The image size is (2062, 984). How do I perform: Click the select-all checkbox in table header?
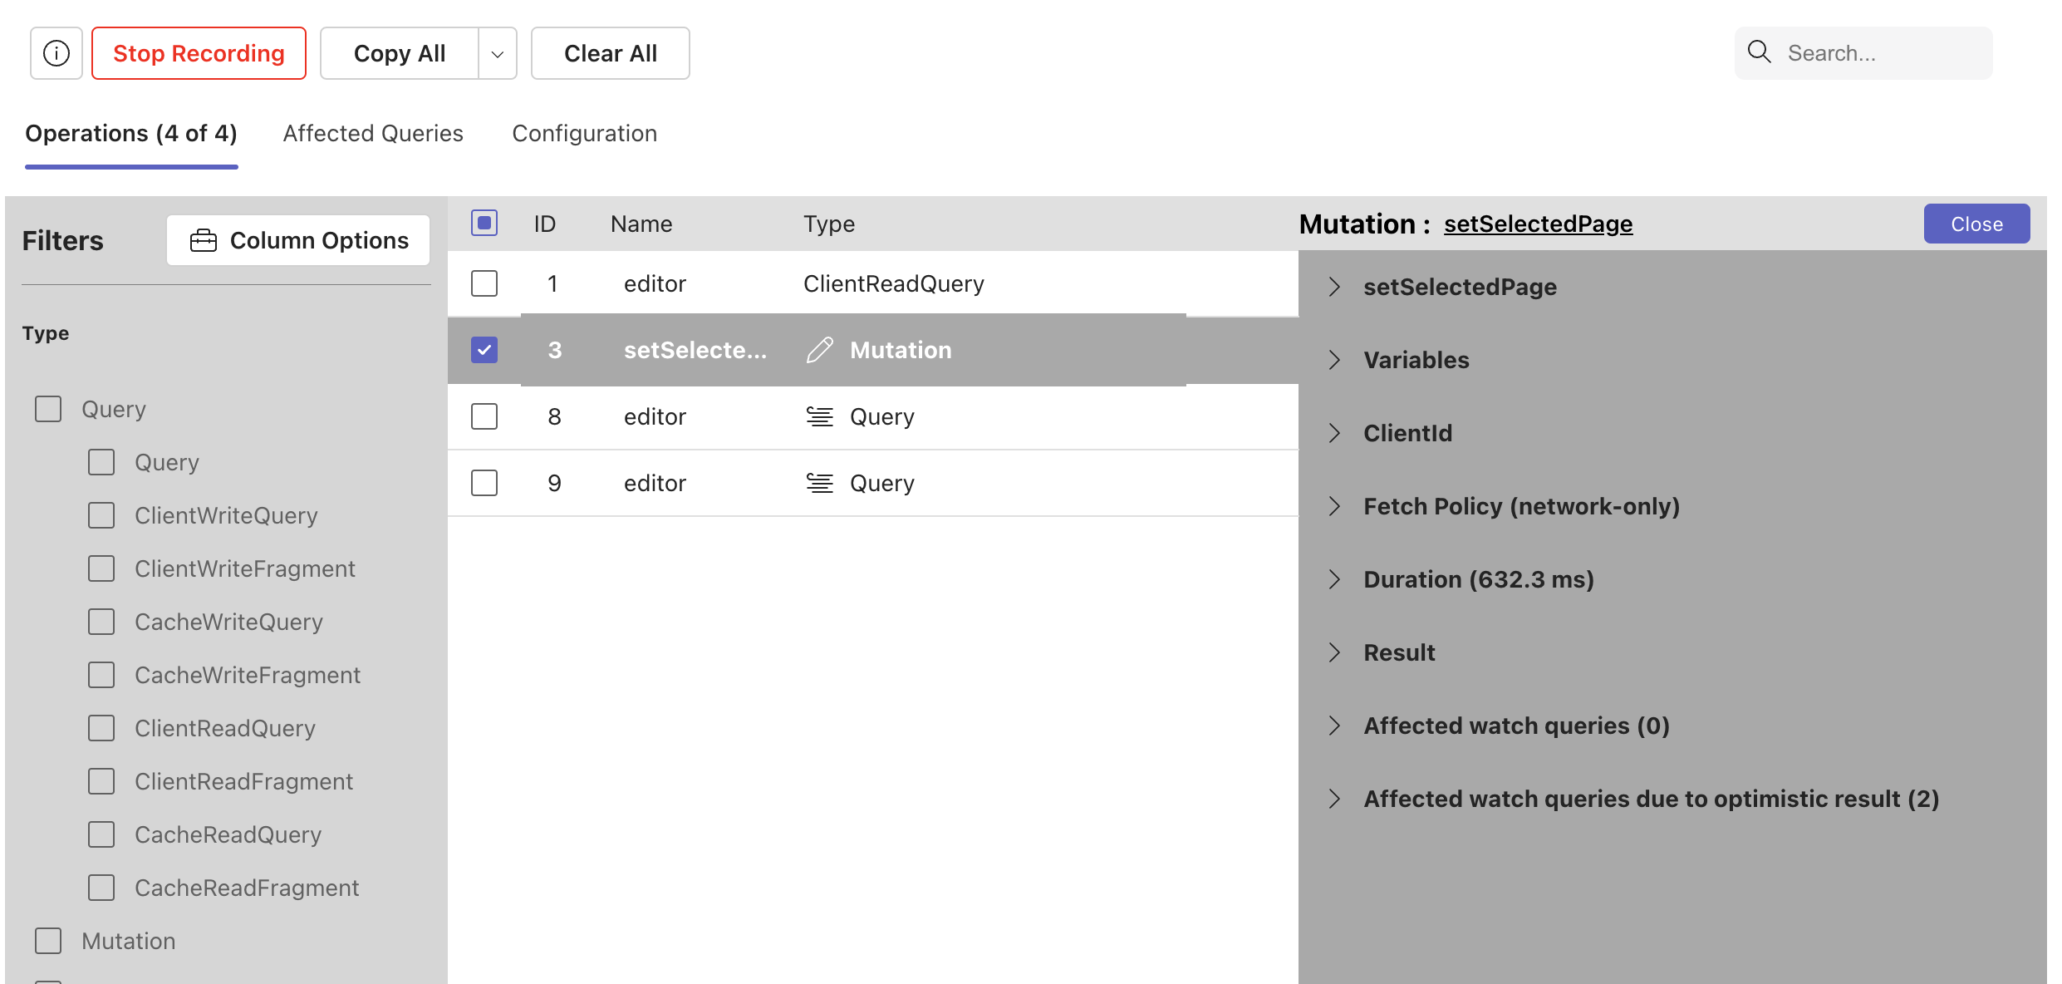pyautogui.click(x=484, y=223)
